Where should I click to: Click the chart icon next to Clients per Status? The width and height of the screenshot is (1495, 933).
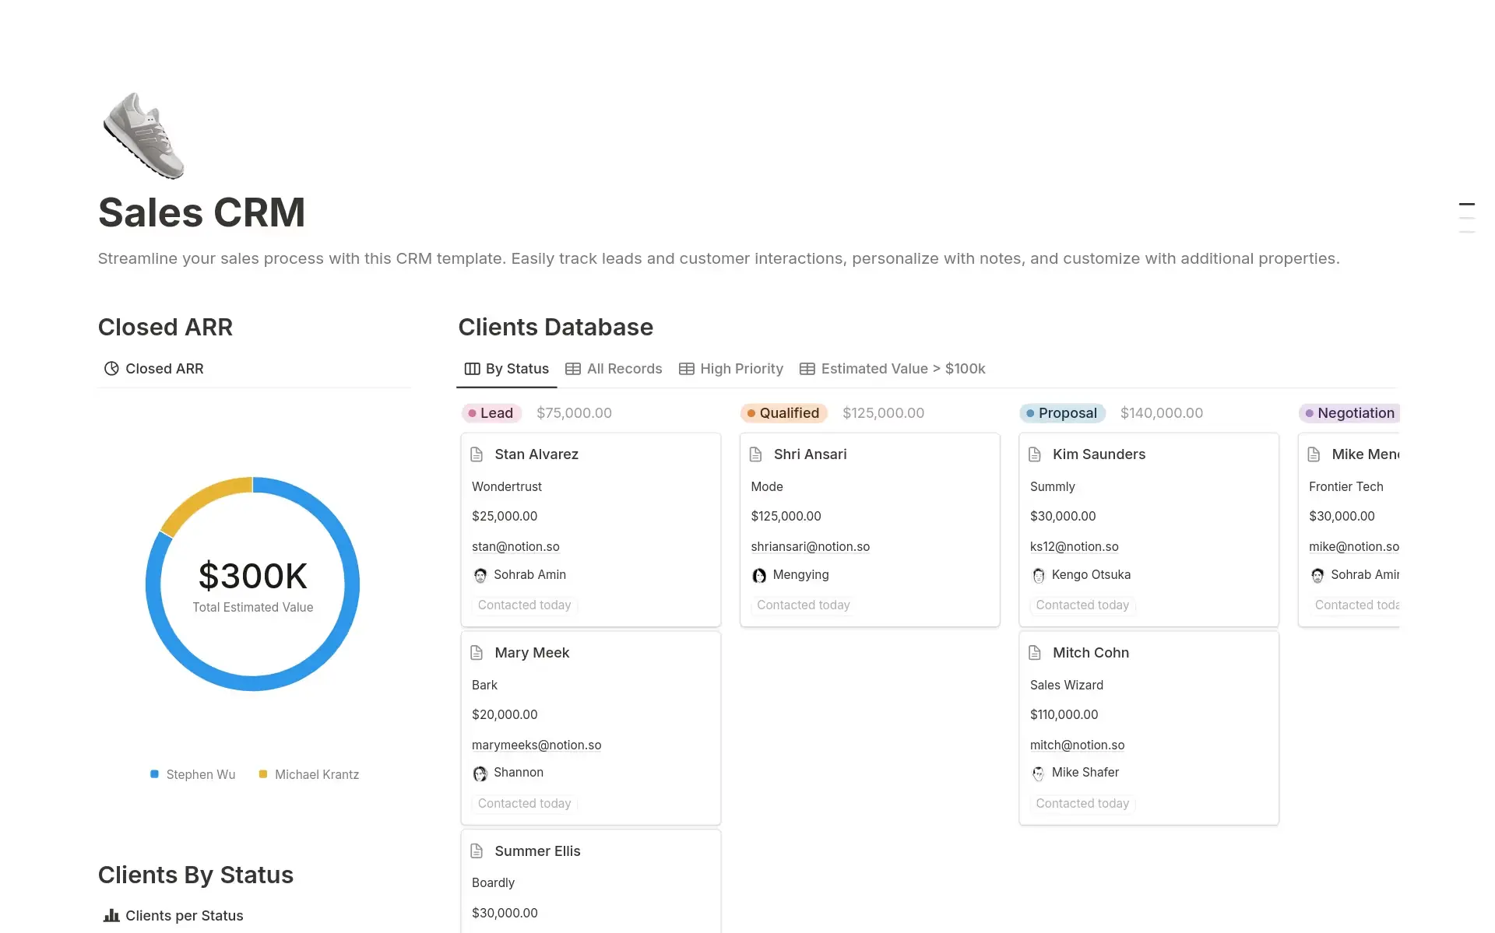[111, 915]
